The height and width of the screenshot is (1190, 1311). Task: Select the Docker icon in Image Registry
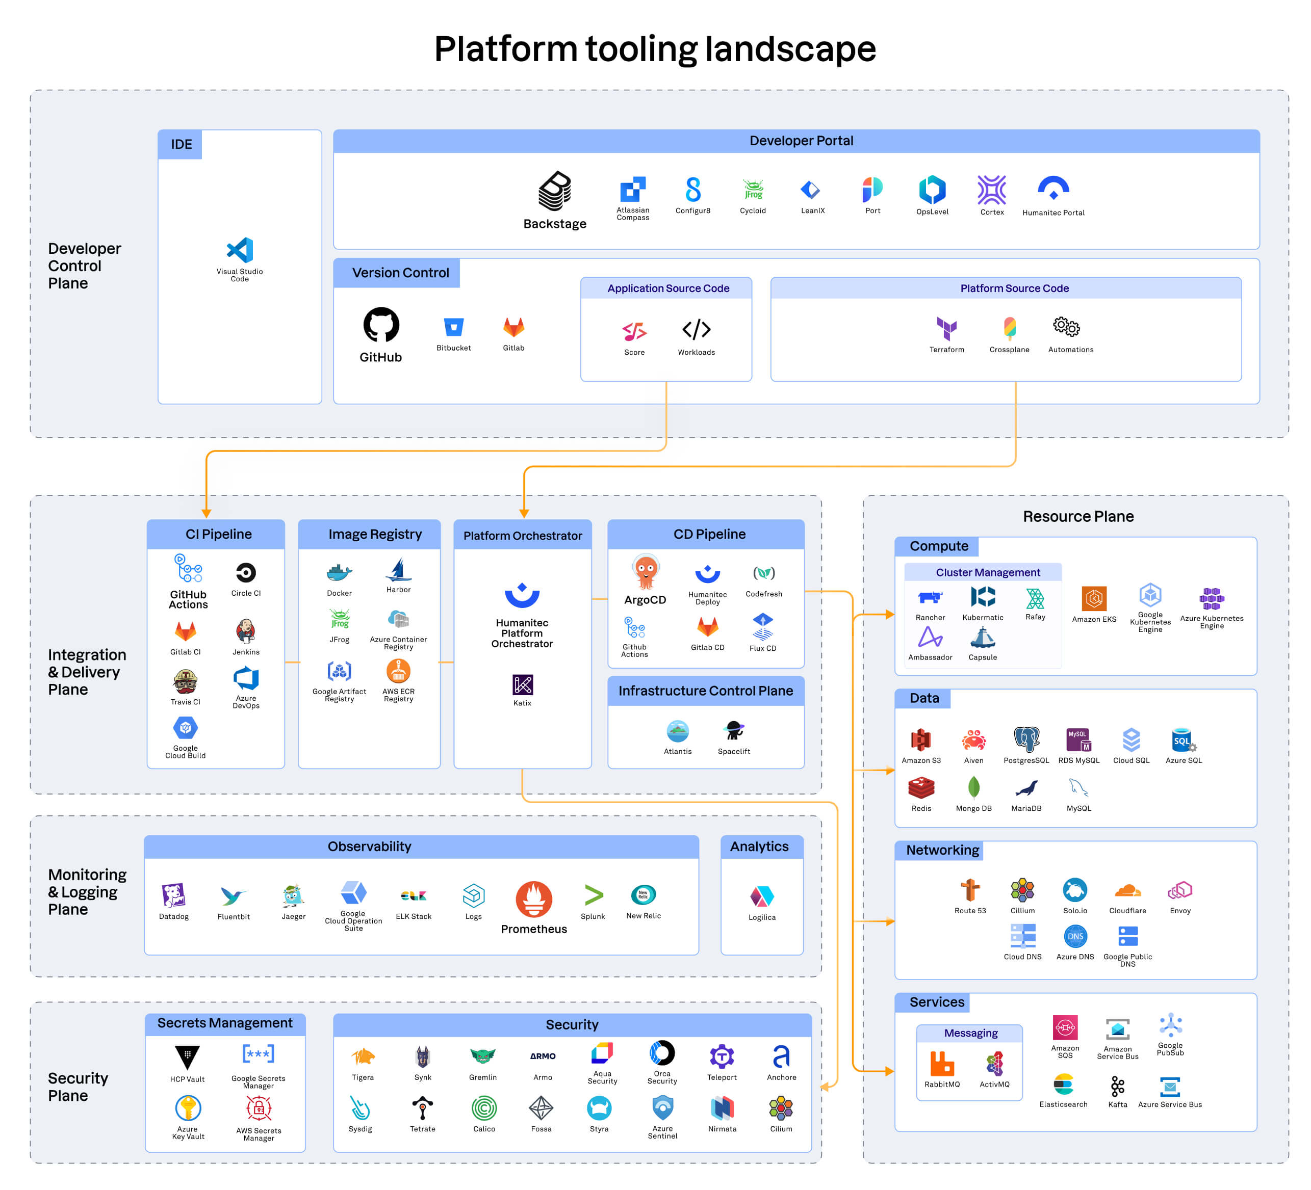(x=340, y=574)
